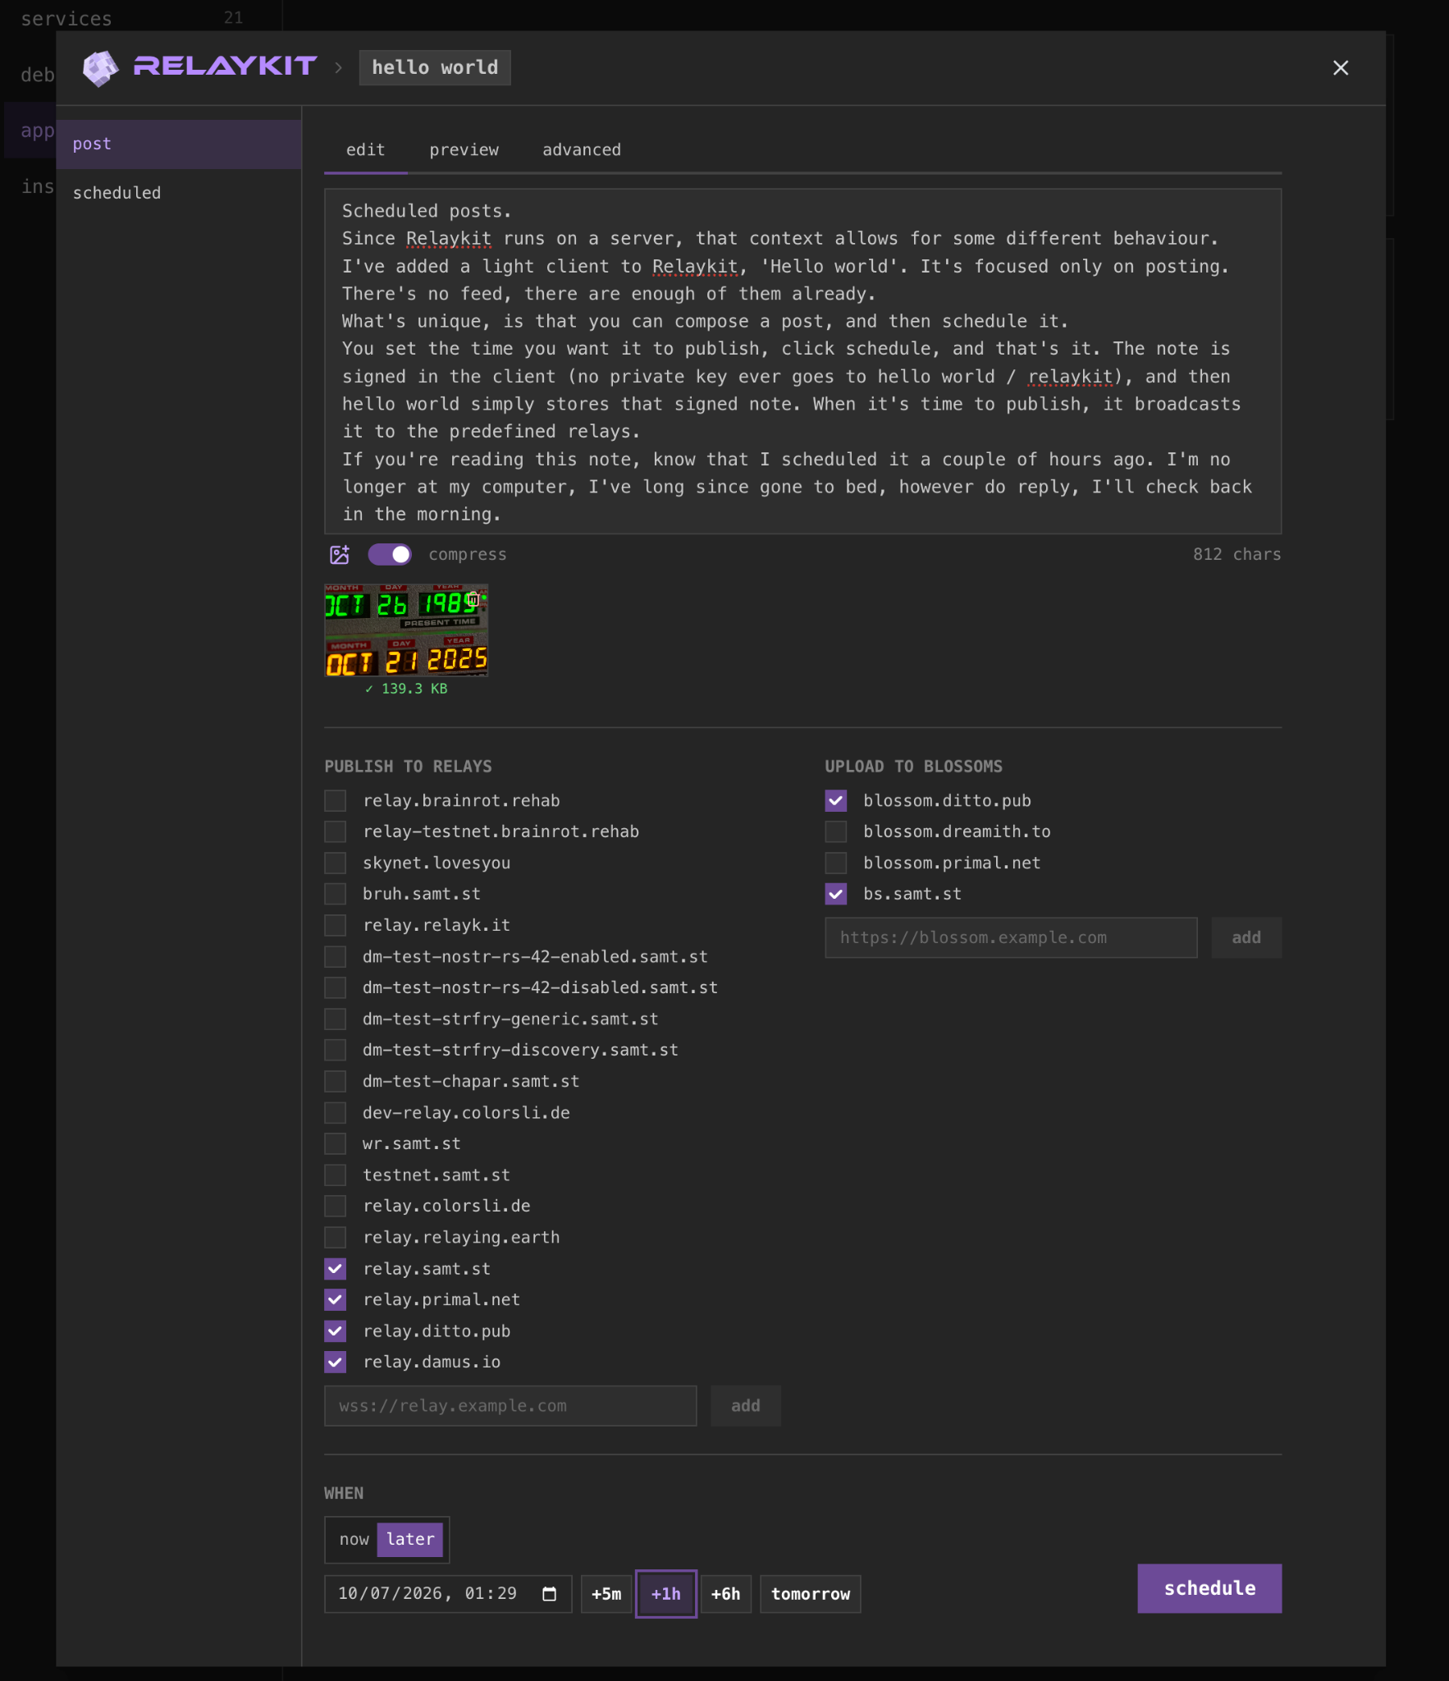Switch to the advanced tab

pos(581,149)
